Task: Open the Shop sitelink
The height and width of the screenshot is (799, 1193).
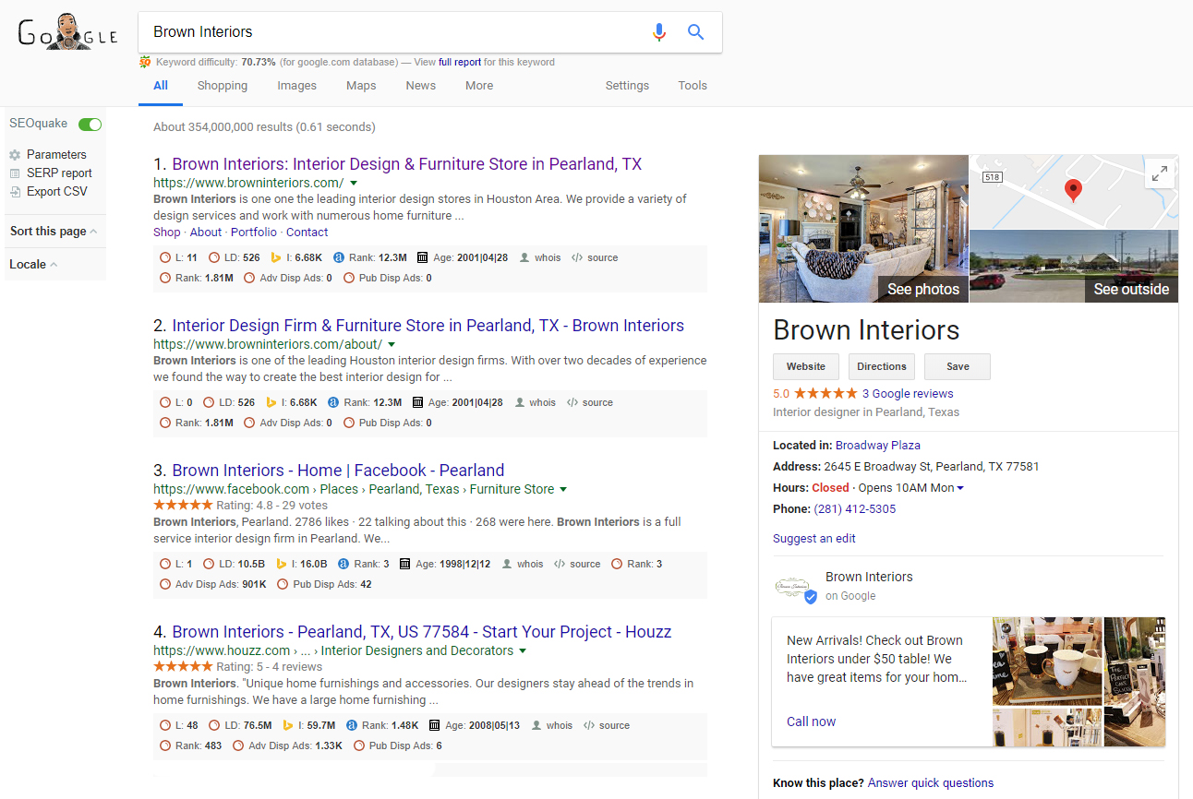Action: 167,233
